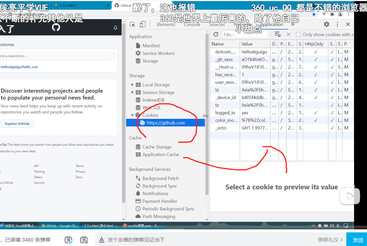Open Notifications background service
Image resolution: width=367 pixels, height=246 pixels.
(x=152, y=193)
